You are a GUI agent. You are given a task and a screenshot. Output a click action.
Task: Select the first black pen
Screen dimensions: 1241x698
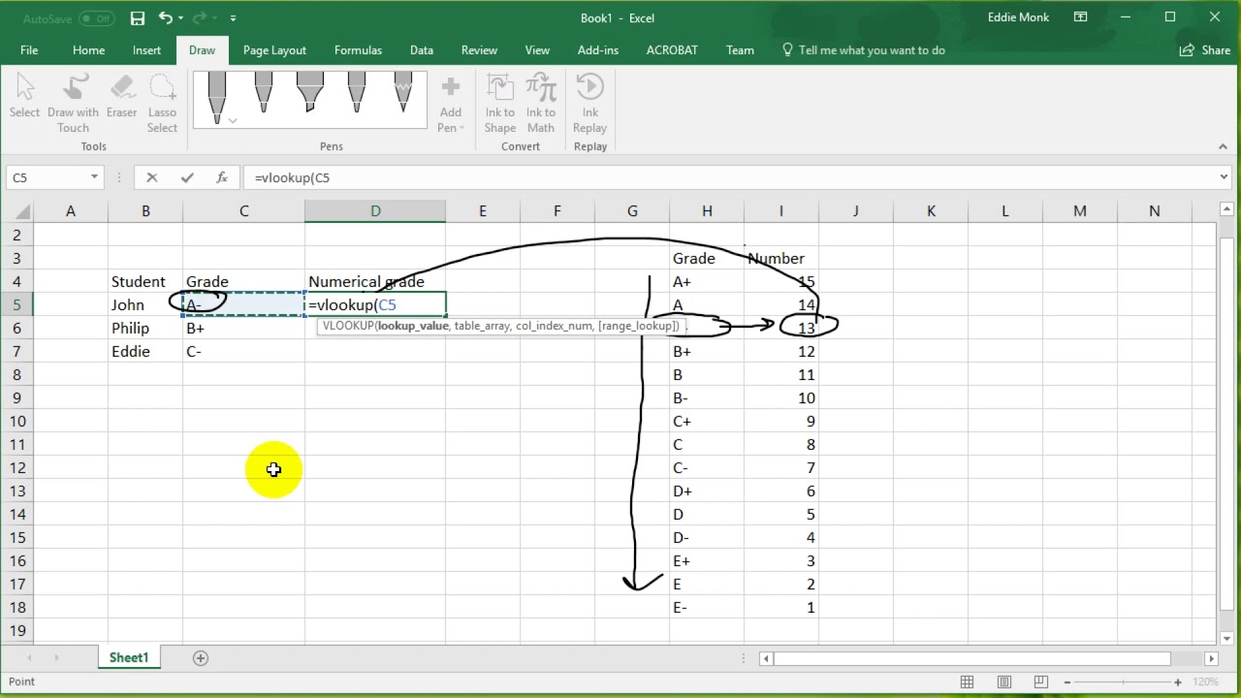(217, 99)
